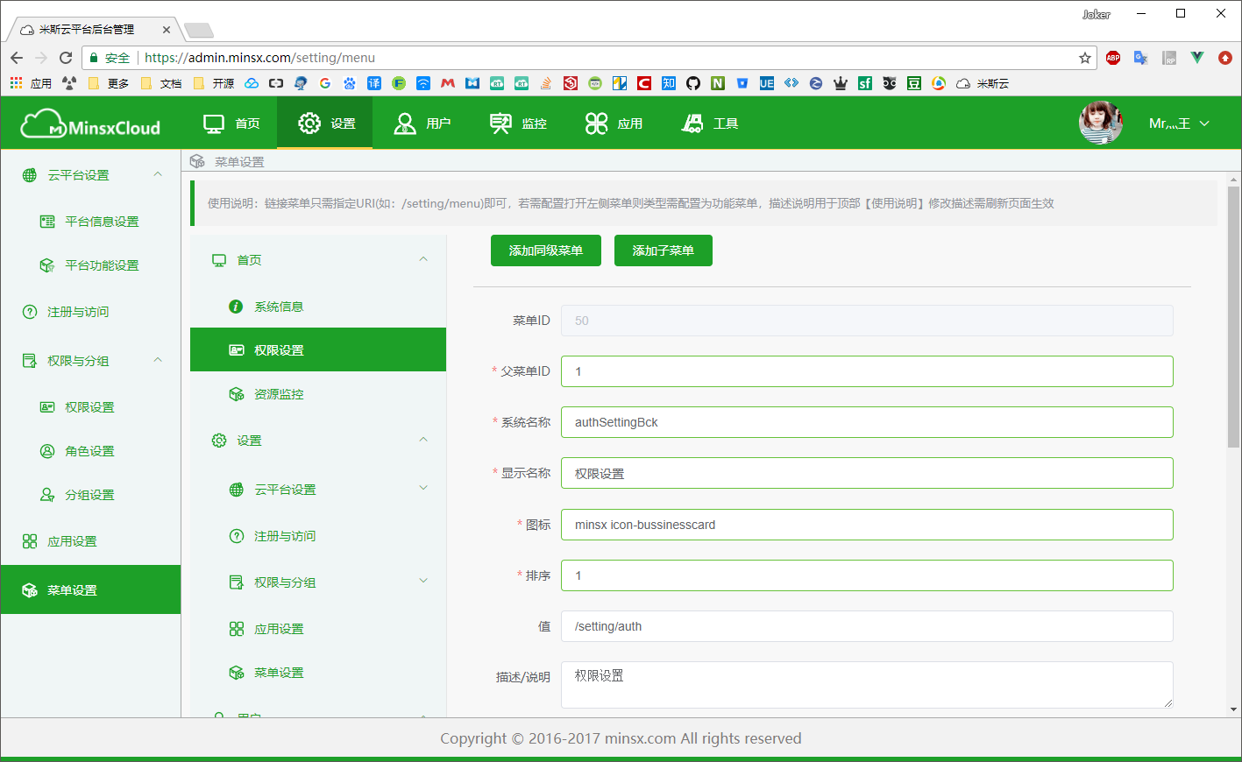The width and height of the screenshot is (1242, 762).
Task: Focus the 值 field containing /setting/auth
Action: [867, 626]
